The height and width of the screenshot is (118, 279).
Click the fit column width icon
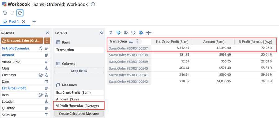click(148, 33)
